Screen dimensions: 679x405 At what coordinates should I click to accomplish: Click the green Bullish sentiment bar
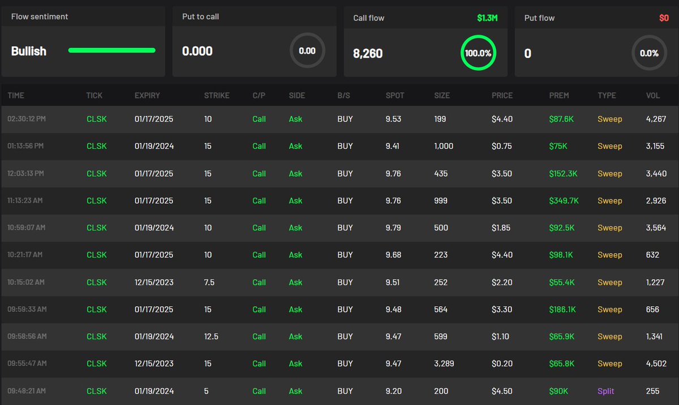point(111,50)
